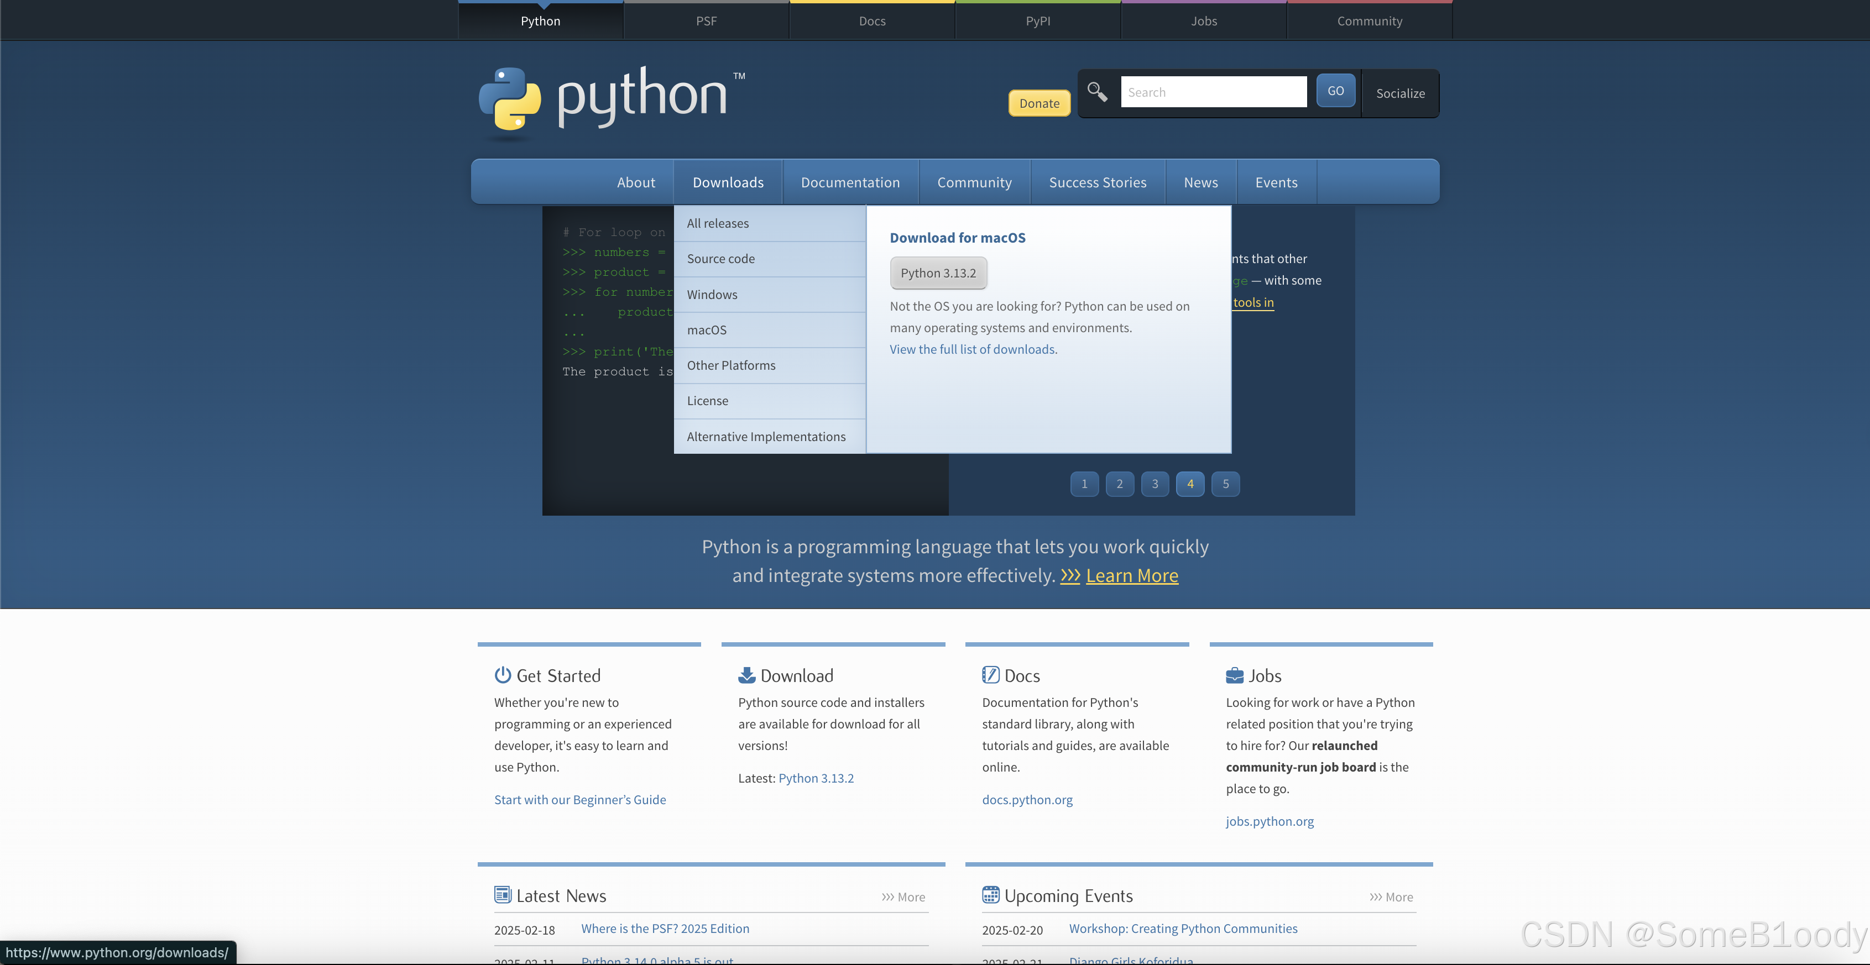Choose License from Downloads menu
This screenshot has height=965, width=1870.
770,401
